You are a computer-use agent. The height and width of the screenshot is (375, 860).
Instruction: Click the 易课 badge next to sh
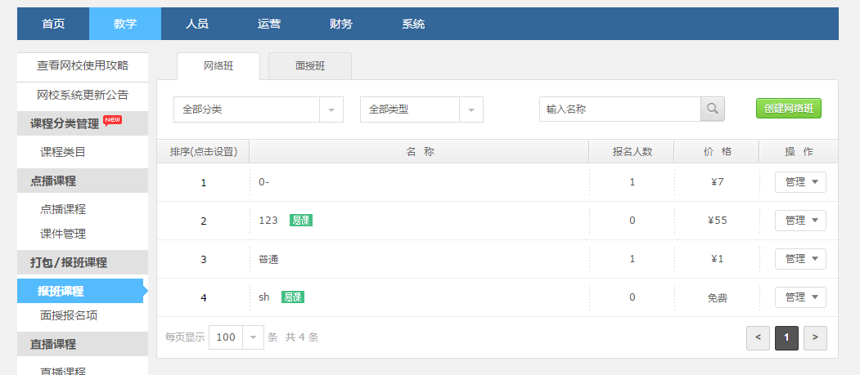point(293,297)
